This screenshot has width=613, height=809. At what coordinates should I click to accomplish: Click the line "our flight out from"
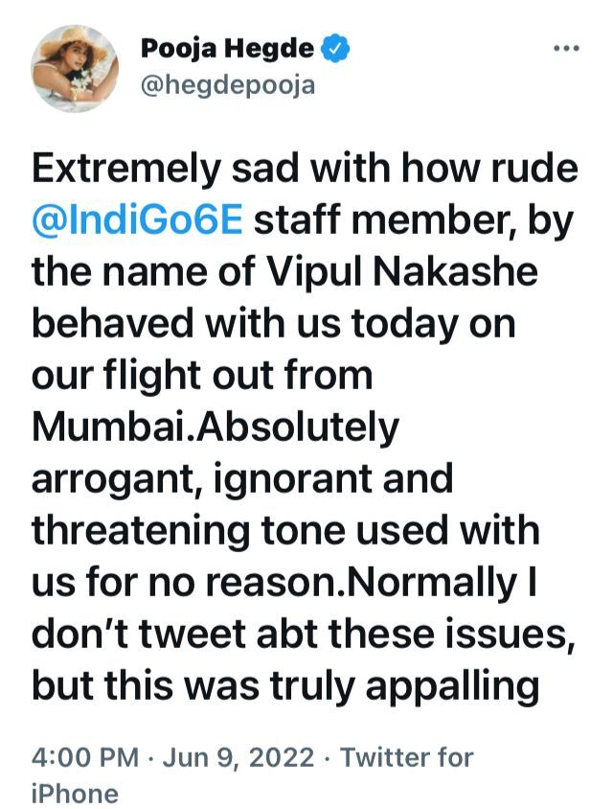coord(202,376)
